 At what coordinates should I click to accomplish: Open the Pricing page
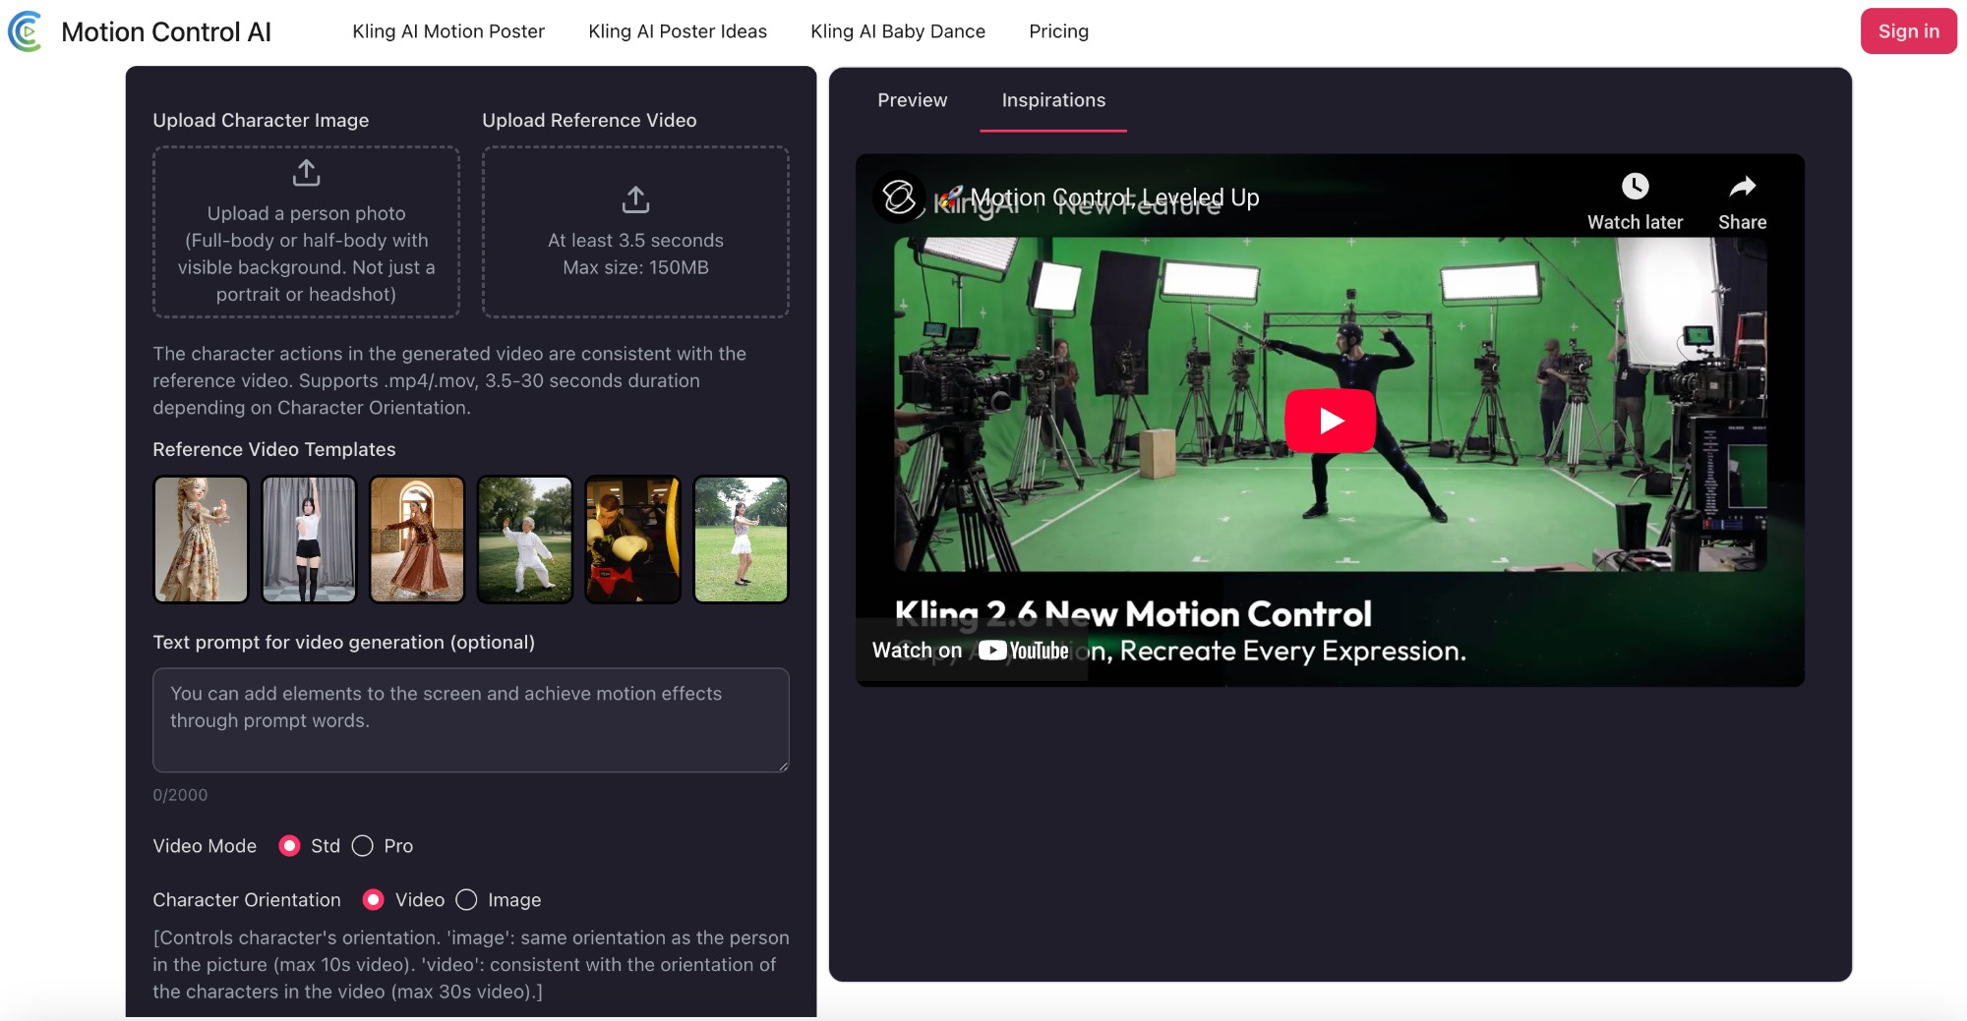pyautogui.click(x=1058, y=31)
